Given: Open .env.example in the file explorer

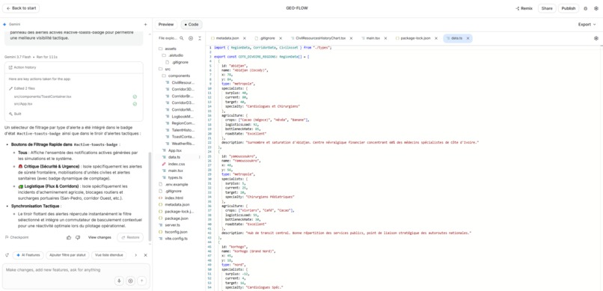Looking at the screenshot, I should pos(176,185).
